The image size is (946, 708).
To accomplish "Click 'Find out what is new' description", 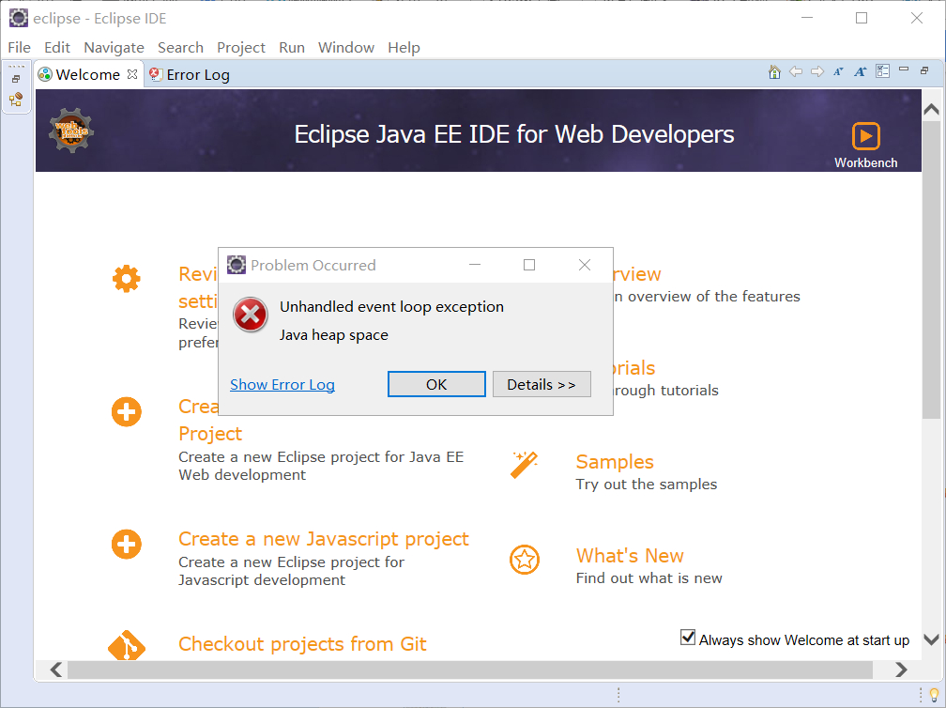I will click(648, 578).
